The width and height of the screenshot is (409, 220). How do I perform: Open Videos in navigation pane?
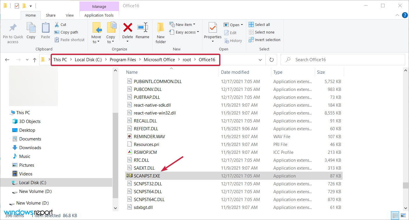pos(26,174)
